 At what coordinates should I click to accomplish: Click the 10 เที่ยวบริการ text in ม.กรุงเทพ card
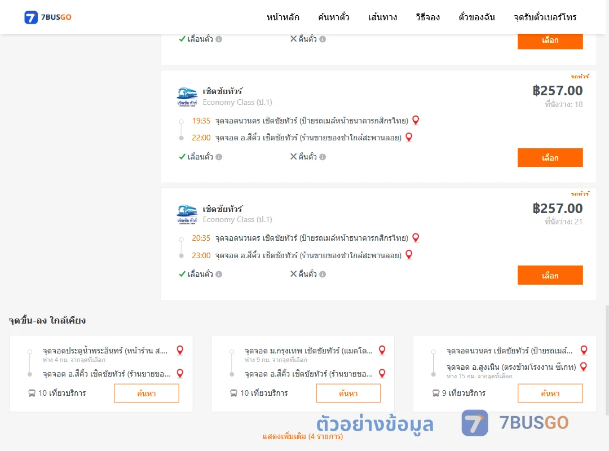point(264,393)
